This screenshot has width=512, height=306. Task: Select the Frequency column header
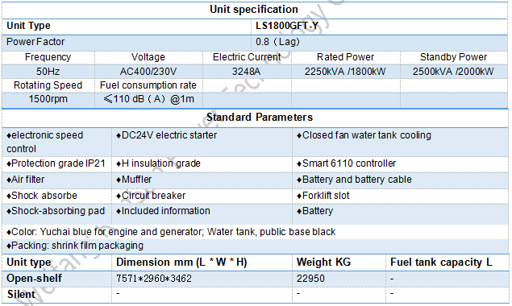(x=48, y=57)
